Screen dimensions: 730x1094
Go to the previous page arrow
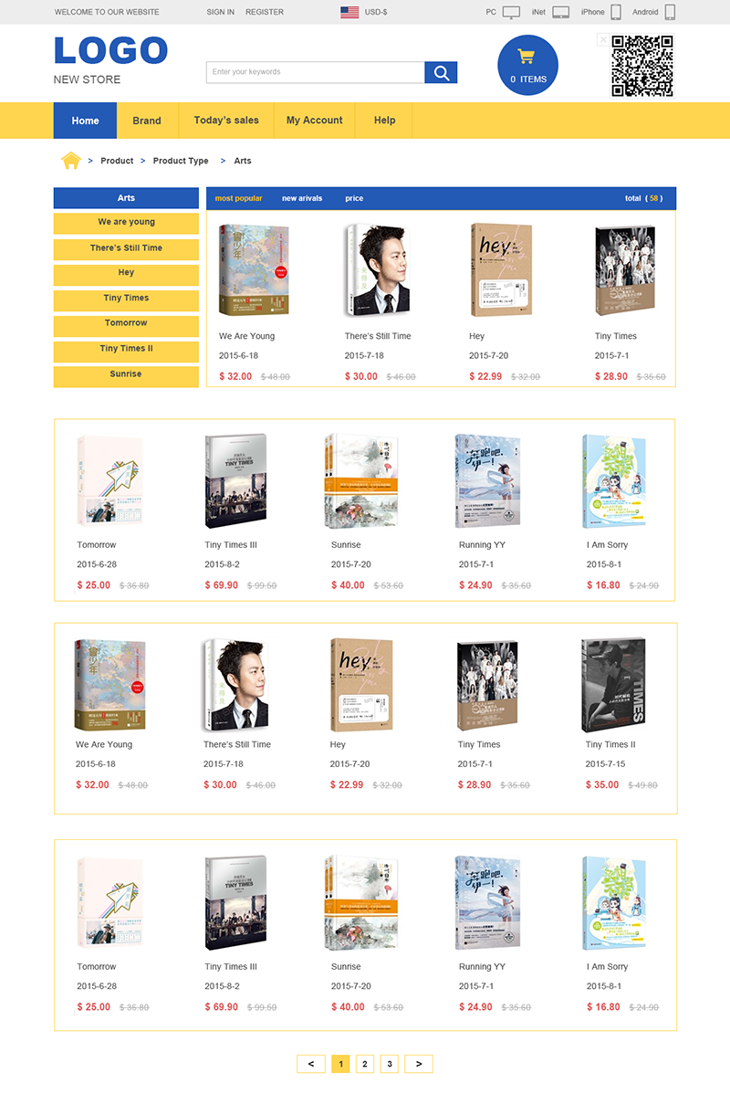pos(311,1063)
